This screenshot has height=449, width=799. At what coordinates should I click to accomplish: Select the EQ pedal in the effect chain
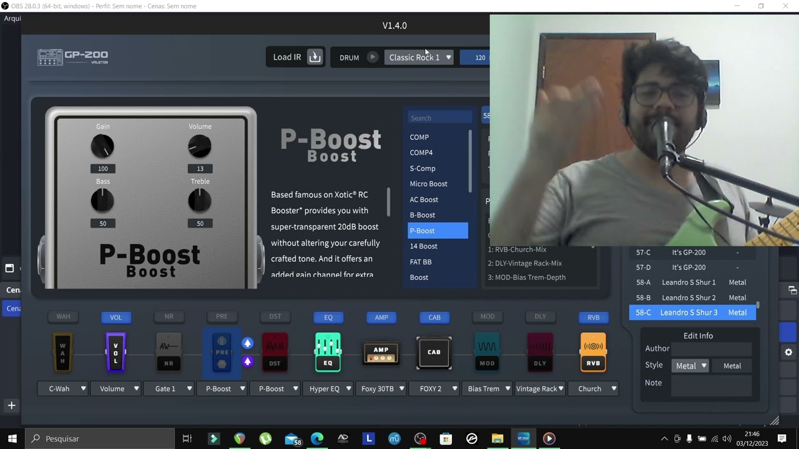(328, 352)
